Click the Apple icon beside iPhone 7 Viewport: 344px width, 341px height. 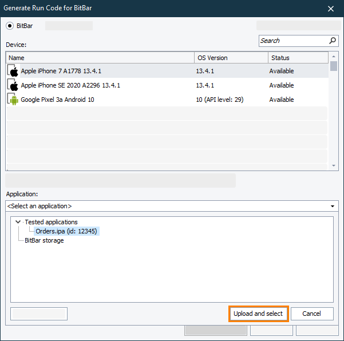(x=13, y=71)
